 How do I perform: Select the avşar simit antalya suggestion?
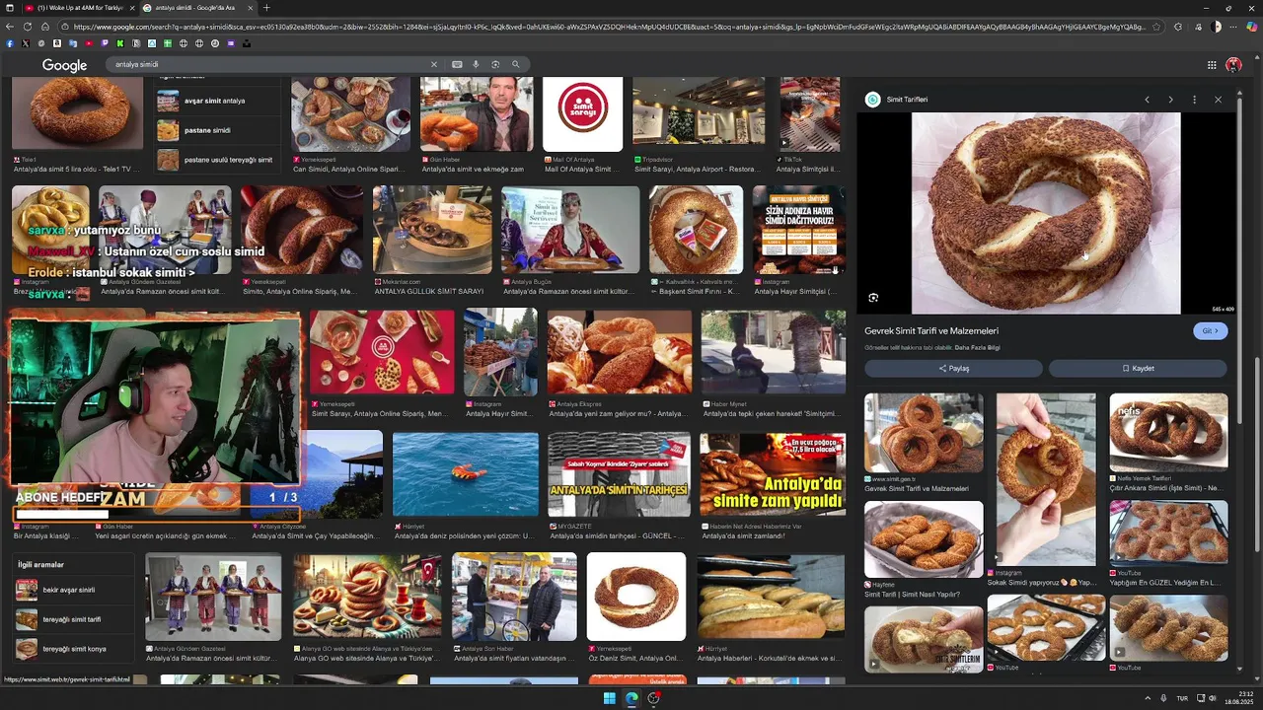tap(215, 101)
